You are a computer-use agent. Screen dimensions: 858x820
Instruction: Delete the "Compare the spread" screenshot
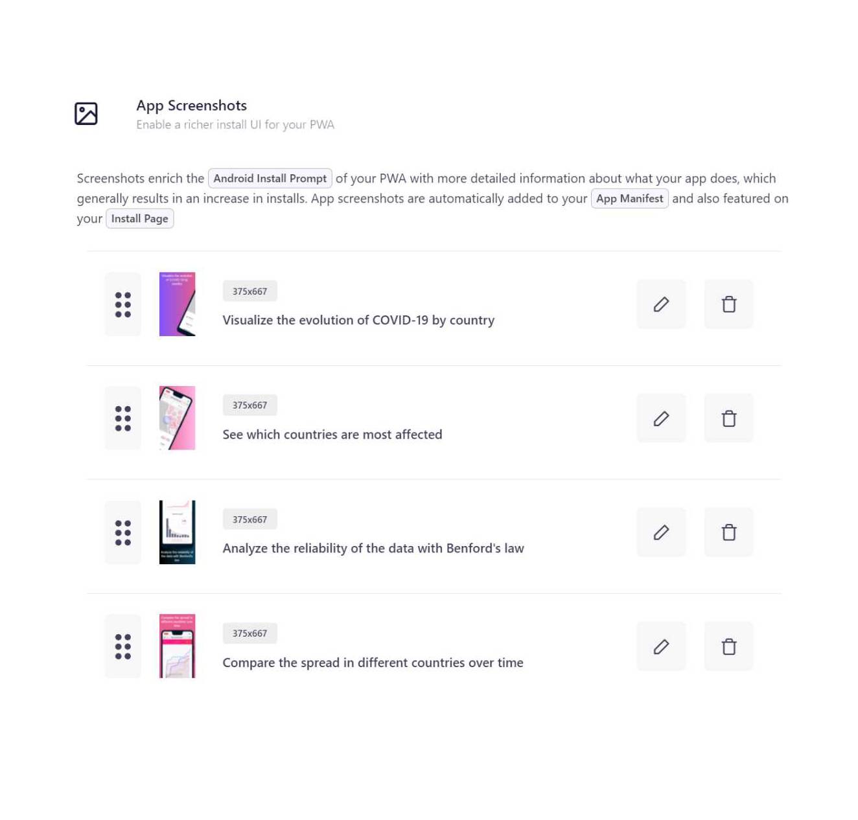point(728,646)
